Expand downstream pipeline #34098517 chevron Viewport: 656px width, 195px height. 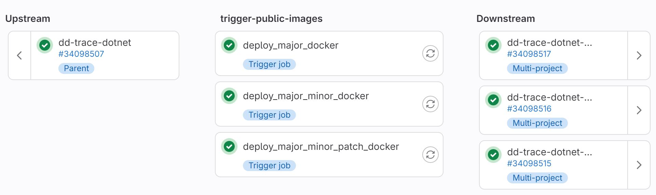tap(639, 55)
